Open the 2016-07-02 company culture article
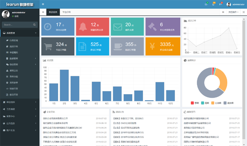247x146 pixels. 55,118
